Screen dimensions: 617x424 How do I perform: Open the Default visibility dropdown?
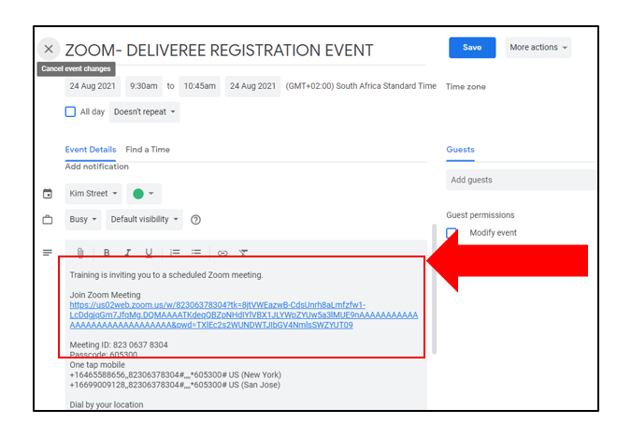(x=144, y=219)
